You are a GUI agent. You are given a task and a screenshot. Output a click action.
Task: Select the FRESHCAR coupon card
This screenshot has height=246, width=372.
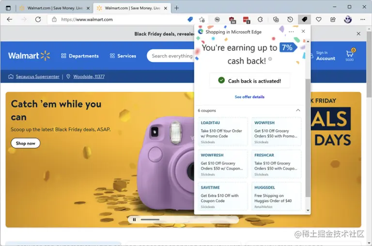click(276, 164)
